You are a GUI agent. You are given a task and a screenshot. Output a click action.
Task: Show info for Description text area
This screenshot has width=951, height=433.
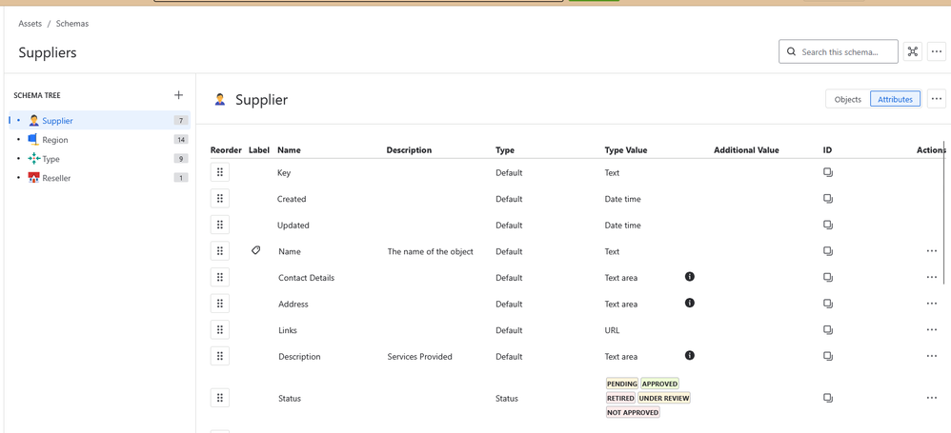[x=690, y=356]
